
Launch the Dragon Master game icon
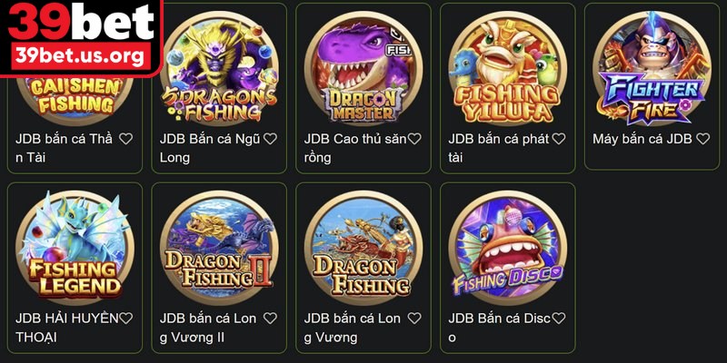(363, 69)
